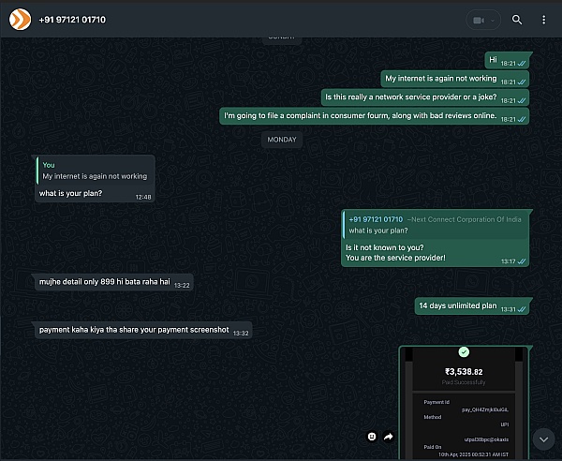Select the received 'what is your plan?' 12:48 message
The image size is (562, 461).
[x=95, y=179]
